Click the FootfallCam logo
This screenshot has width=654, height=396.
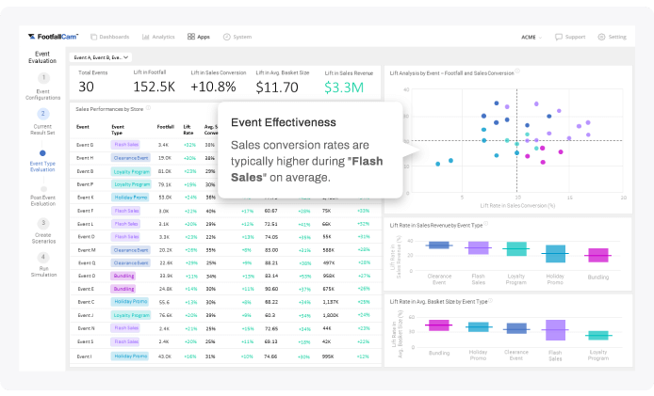coord(53,37)
